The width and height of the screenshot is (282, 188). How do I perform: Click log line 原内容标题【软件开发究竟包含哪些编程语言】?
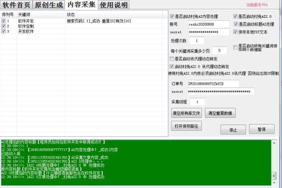(42, 169)
